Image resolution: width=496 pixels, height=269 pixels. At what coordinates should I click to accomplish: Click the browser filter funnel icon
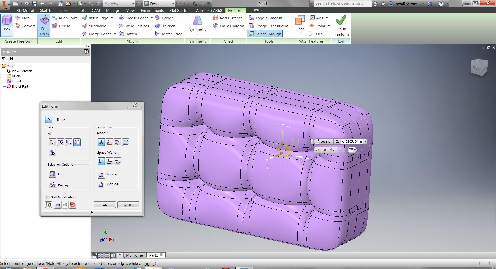click(4, 59)
